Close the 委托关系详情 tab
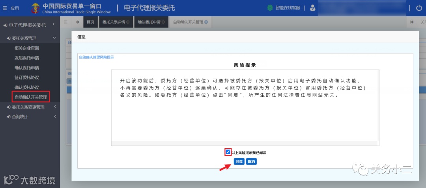The width and height of the screenshot is (426, 188). [x=128, y=22]
